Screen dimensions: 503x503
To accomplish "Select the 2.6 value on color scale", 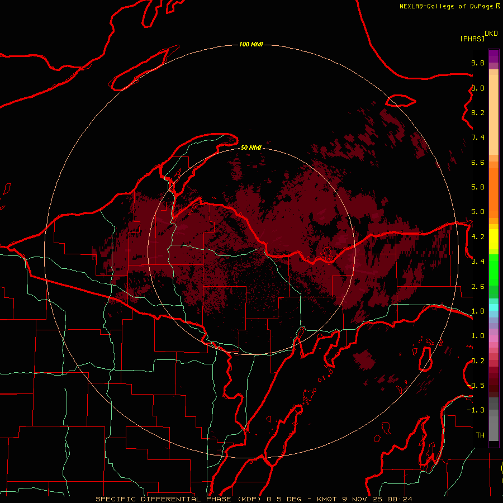I will tap(478, 287).
